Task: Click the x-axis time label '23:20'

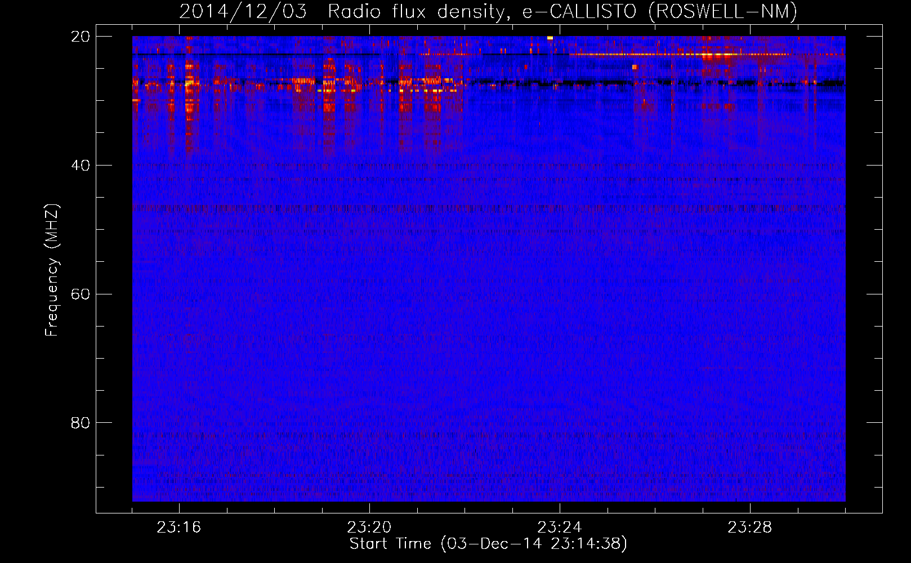Action: (x=369, y=528)
